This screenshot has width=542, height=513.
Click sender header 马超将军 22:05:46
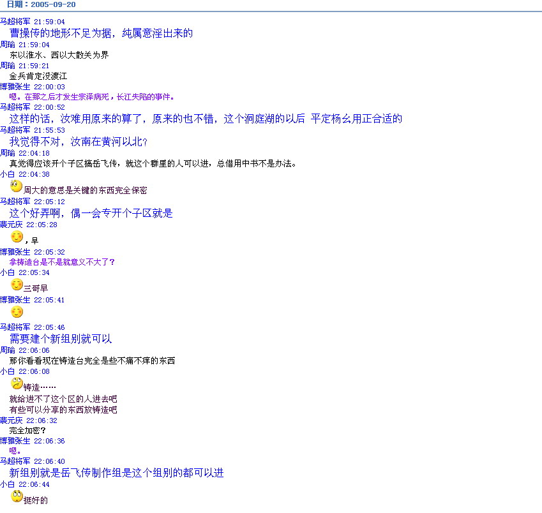tap(33, 327)
